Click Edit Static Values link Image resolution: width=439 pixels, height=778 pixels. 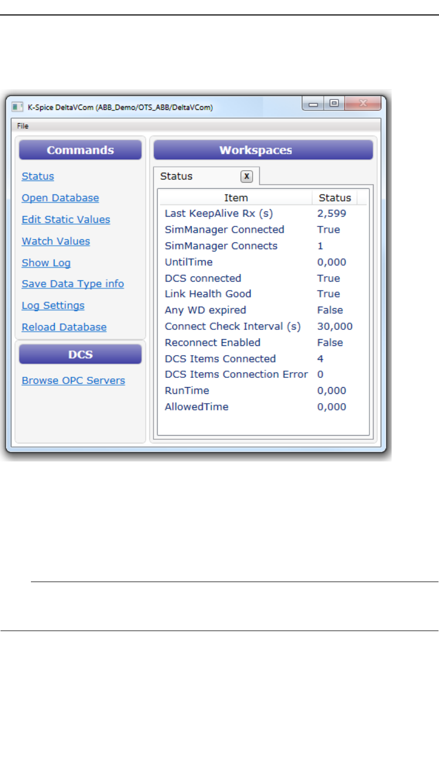click(x=66, y=220)
